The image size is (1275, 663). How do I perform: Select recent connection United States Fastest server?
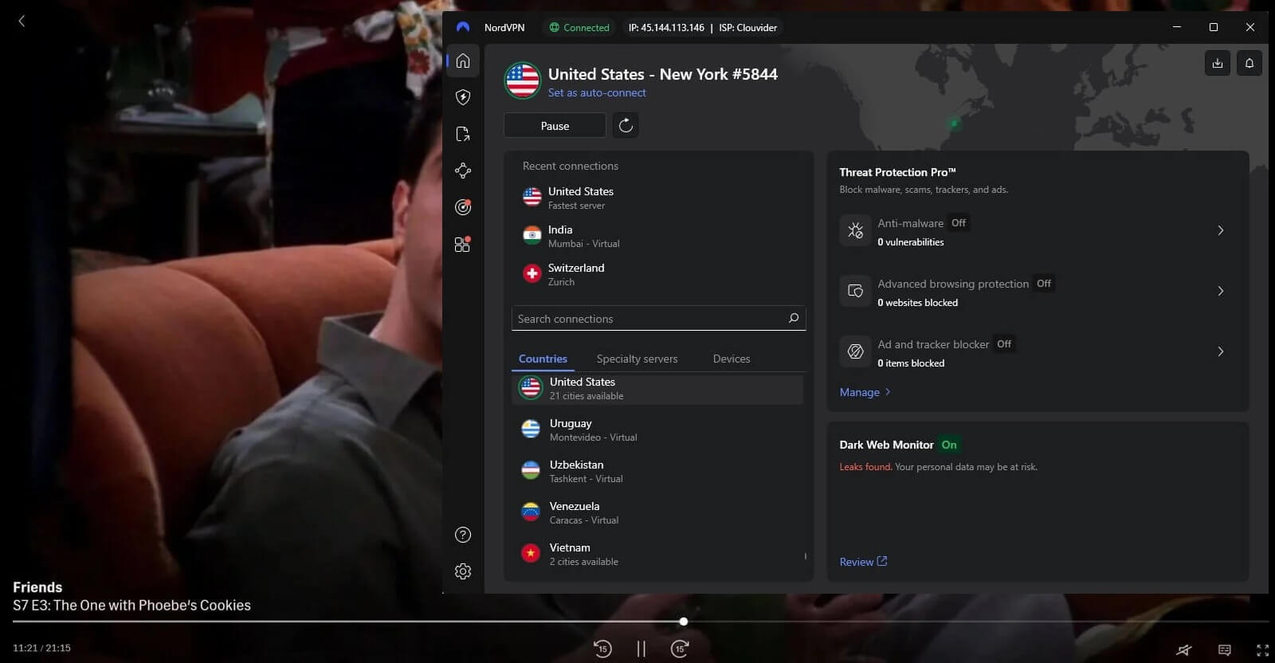(658, 198)
